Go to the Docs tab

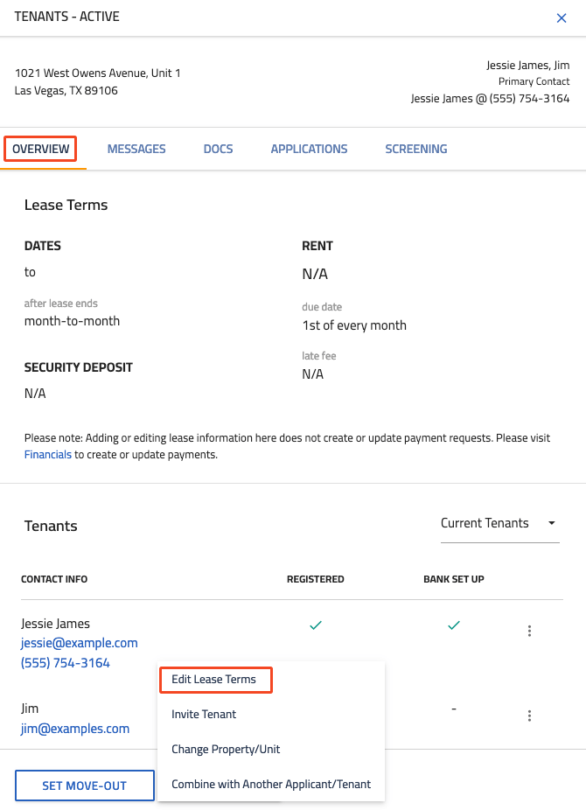click(x=218, y=149)
